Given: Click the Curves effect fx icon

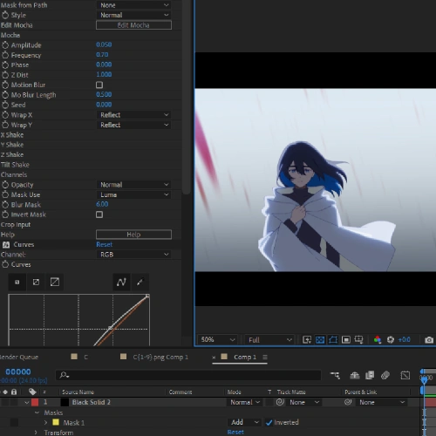Looking at the screenshot, I should [x=6, y=245].
